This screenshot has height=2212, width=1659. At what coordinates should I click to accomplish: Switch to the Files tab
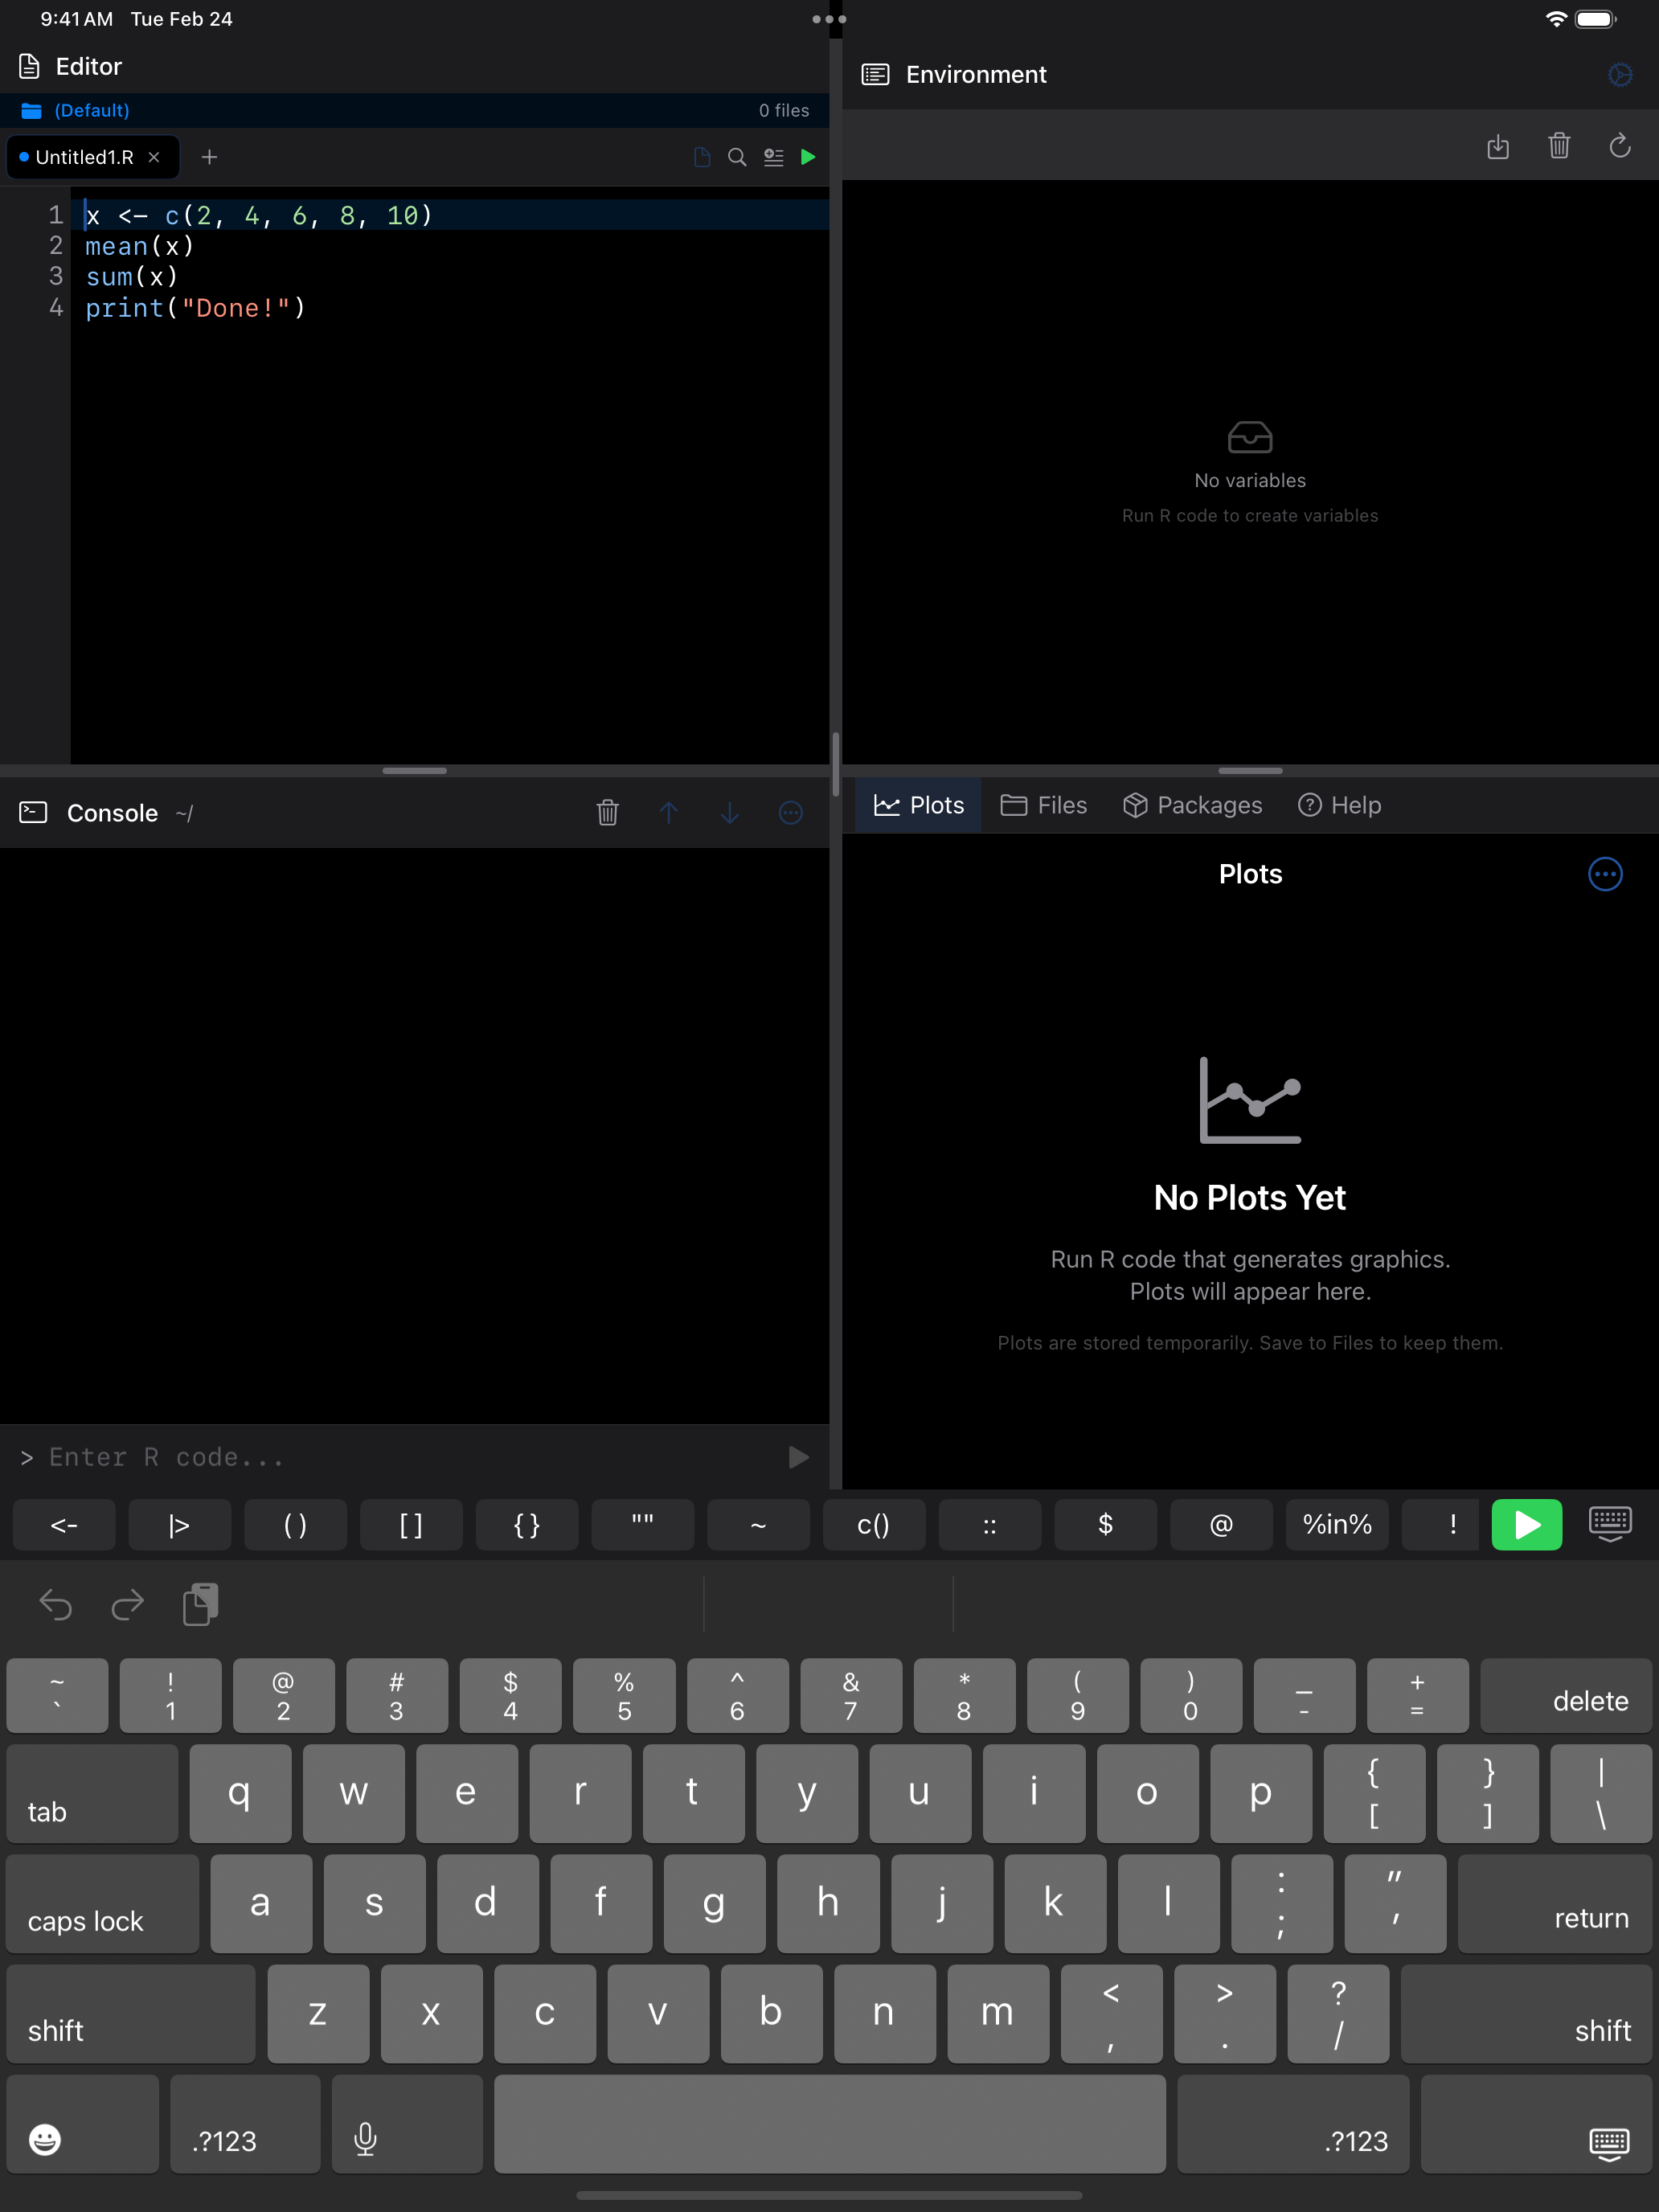(1044, 805)
